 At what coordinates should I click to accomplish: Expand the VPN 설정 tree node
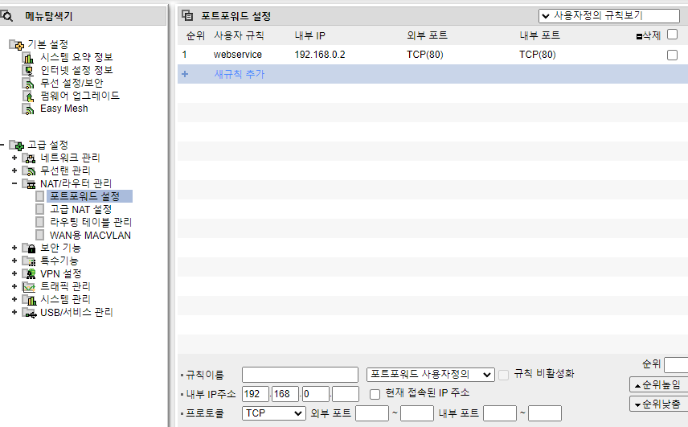click(x=14, y=274)
